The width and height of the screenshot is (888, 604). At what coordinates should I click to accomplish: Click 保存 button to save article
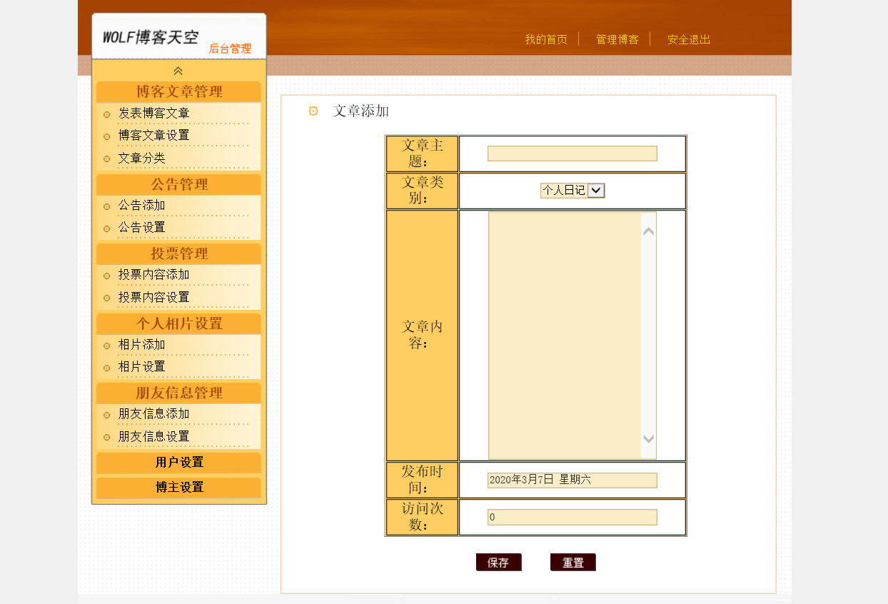499,563
